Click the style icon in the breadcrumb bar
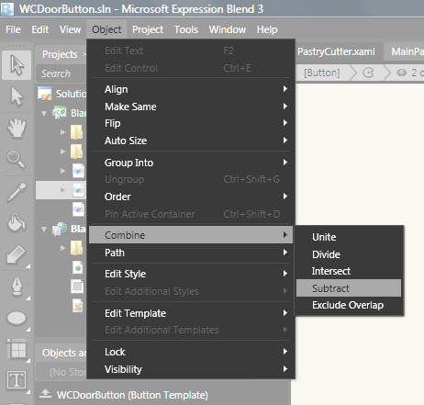 click(368, 73)
